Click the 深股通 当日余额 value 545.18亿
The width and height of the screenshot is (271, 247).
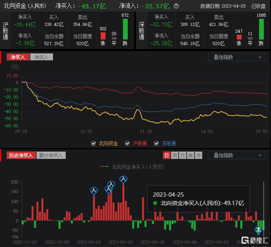pos(190,43)
